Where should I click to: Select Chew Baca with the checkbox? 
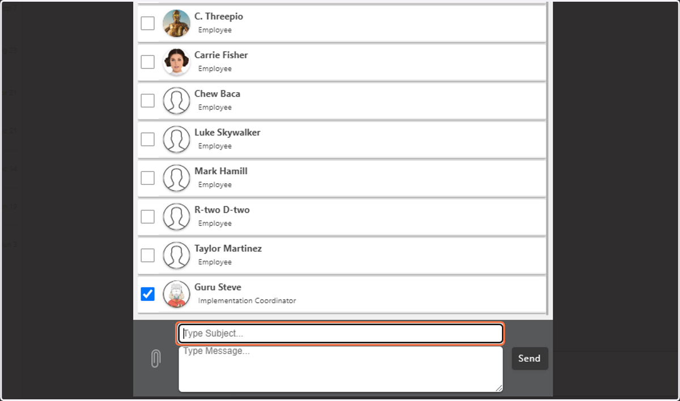(147, 101)
